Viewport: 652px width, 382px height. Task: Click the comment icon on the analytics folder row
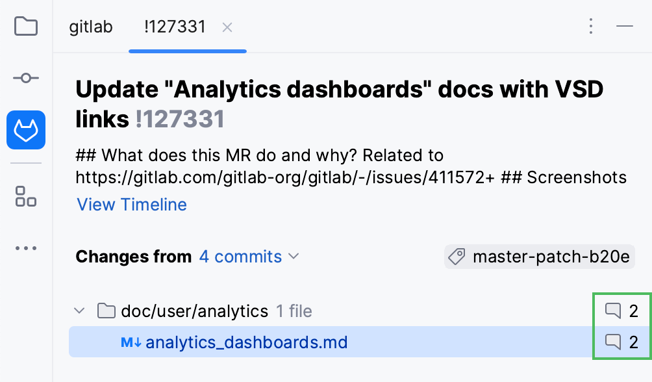pyautogui.click(x=613, y=311)
